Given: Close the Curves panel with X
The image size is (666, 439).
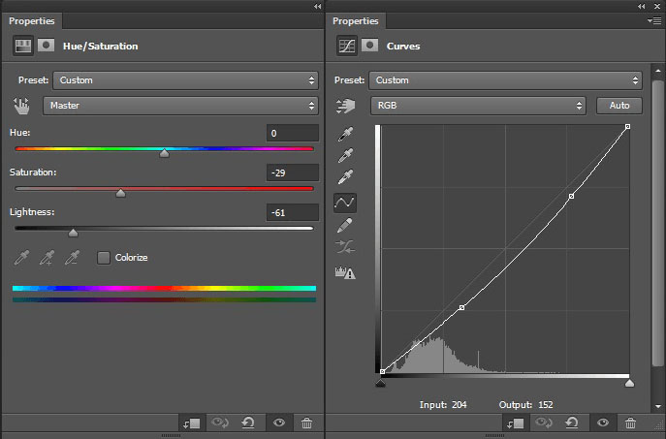Looking at the screenshot, I should 657,6.
